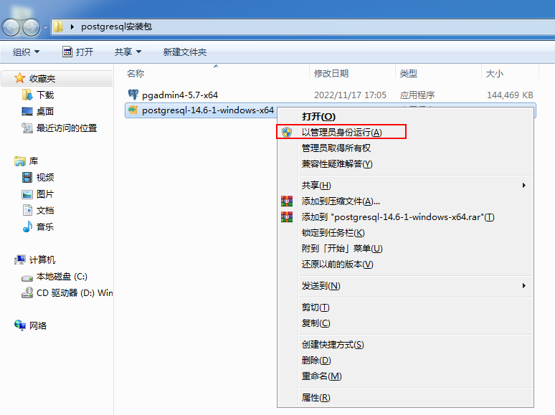Select 网络 in the navigation pane
555x415 pixels.
coord(38,325)
